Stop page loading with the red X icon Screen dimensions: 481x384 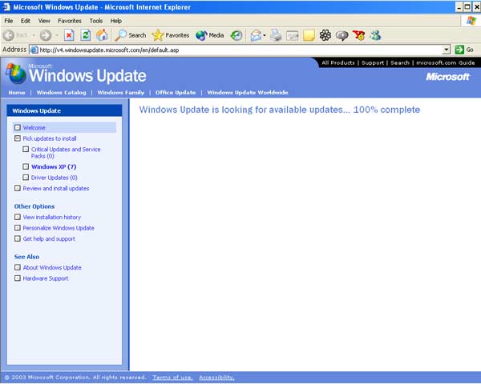(x=69, y=35)
